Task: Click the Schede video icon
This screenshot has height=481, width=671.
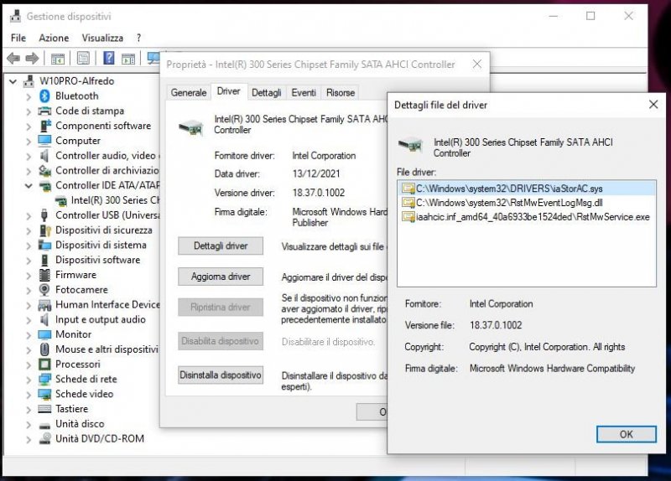Action: pos(44,394)
